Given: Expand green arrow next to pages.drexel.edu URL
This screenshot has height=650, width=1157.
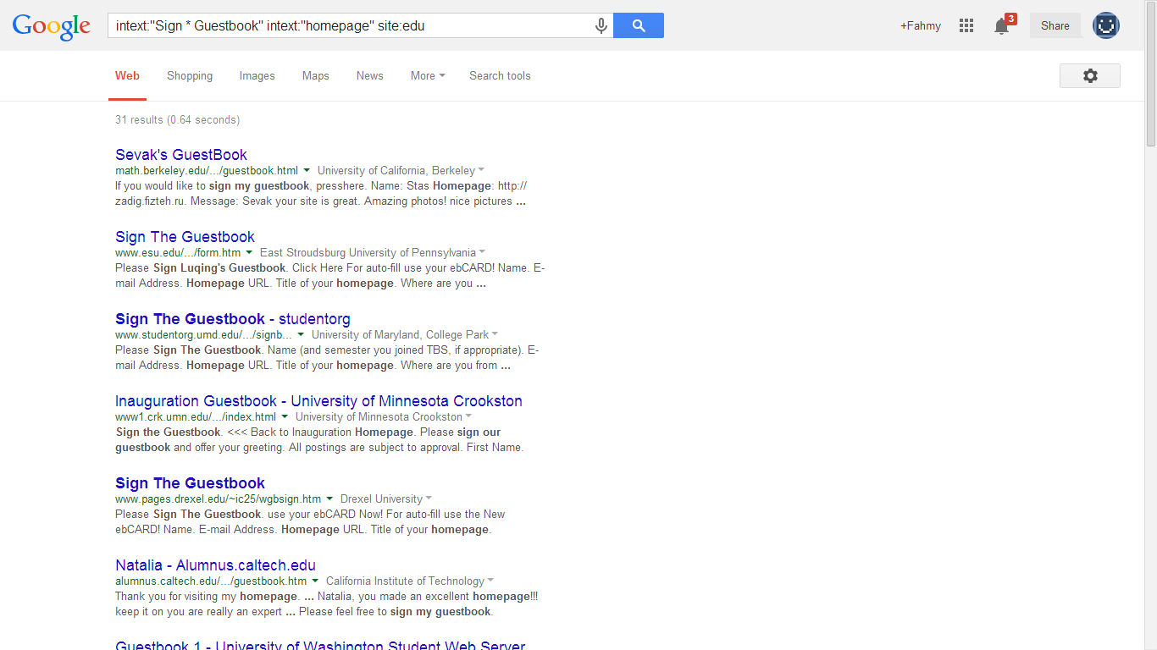Looking at the screenshot, I should point(329,499).
